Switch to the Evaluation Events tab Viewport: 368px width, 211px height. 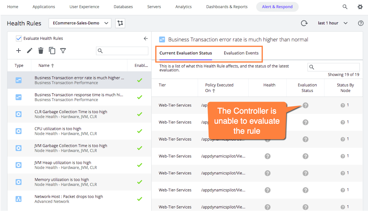[x=241, y=53]
